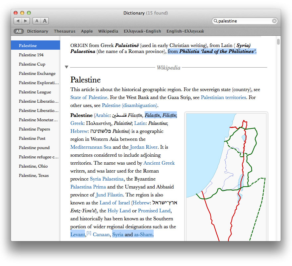
Task: Select the Palestine, Ohio entry
Action: coord(36,166)
